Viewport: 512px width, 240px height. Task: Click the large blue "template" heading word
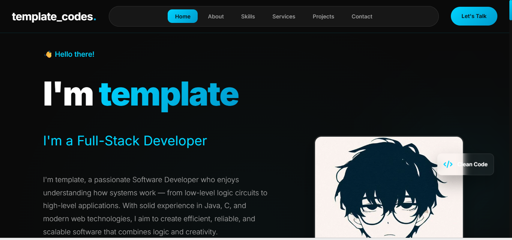click(x=169, y=94)
